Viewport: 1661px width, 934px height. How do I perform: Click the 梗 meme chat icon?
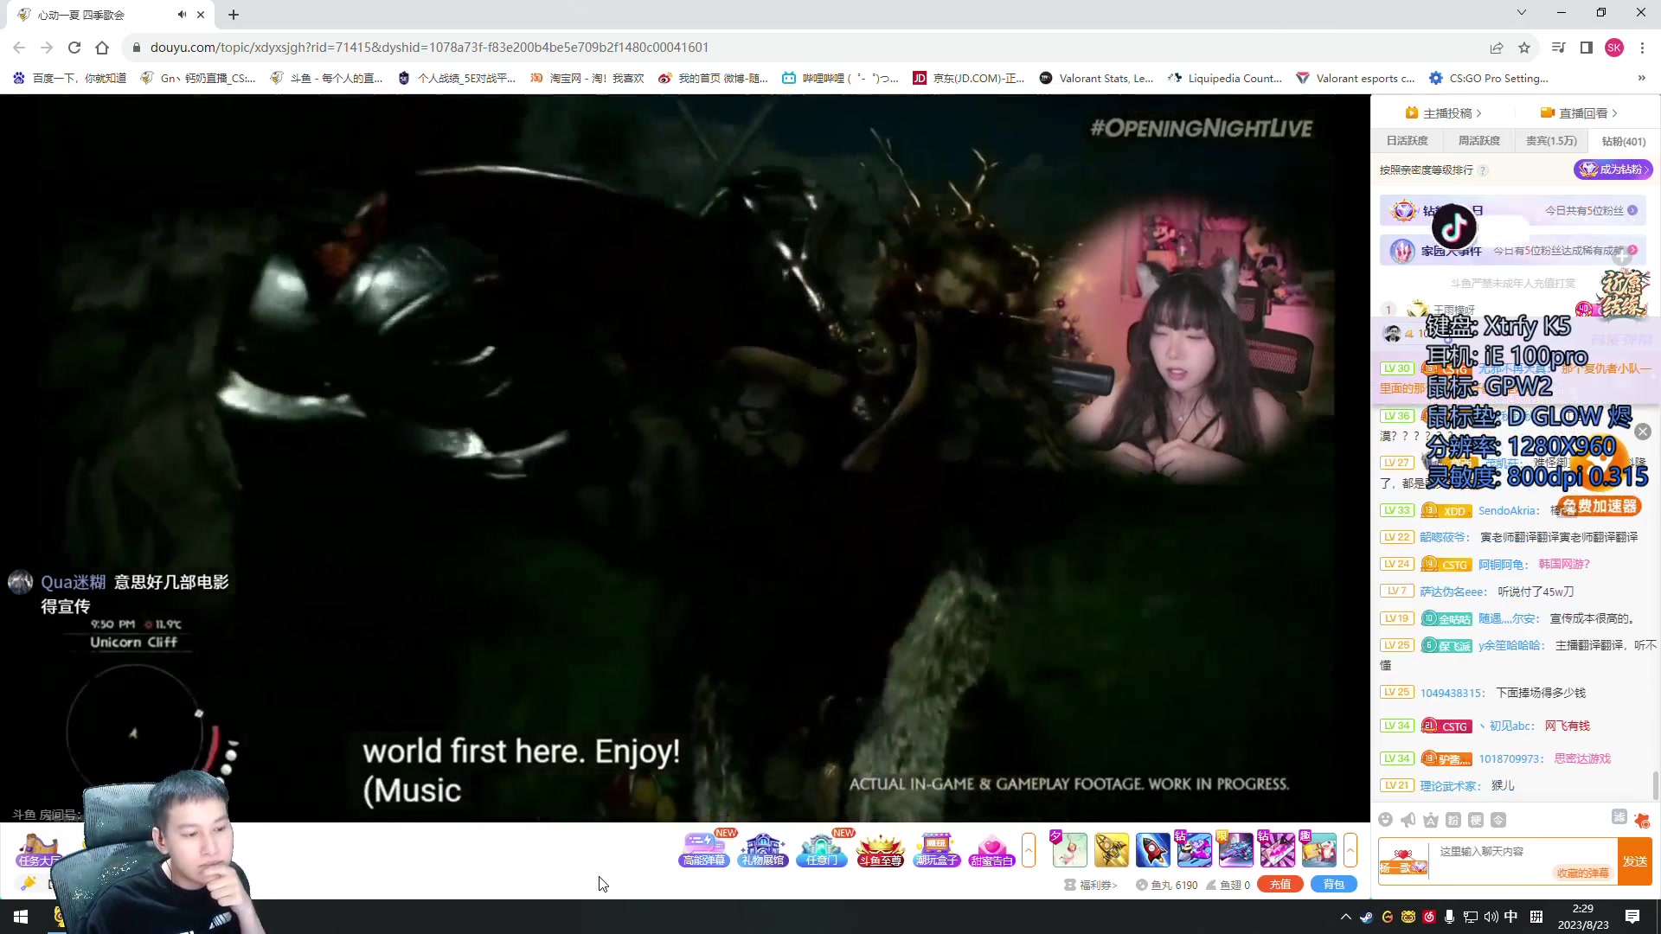[1476, 820]
